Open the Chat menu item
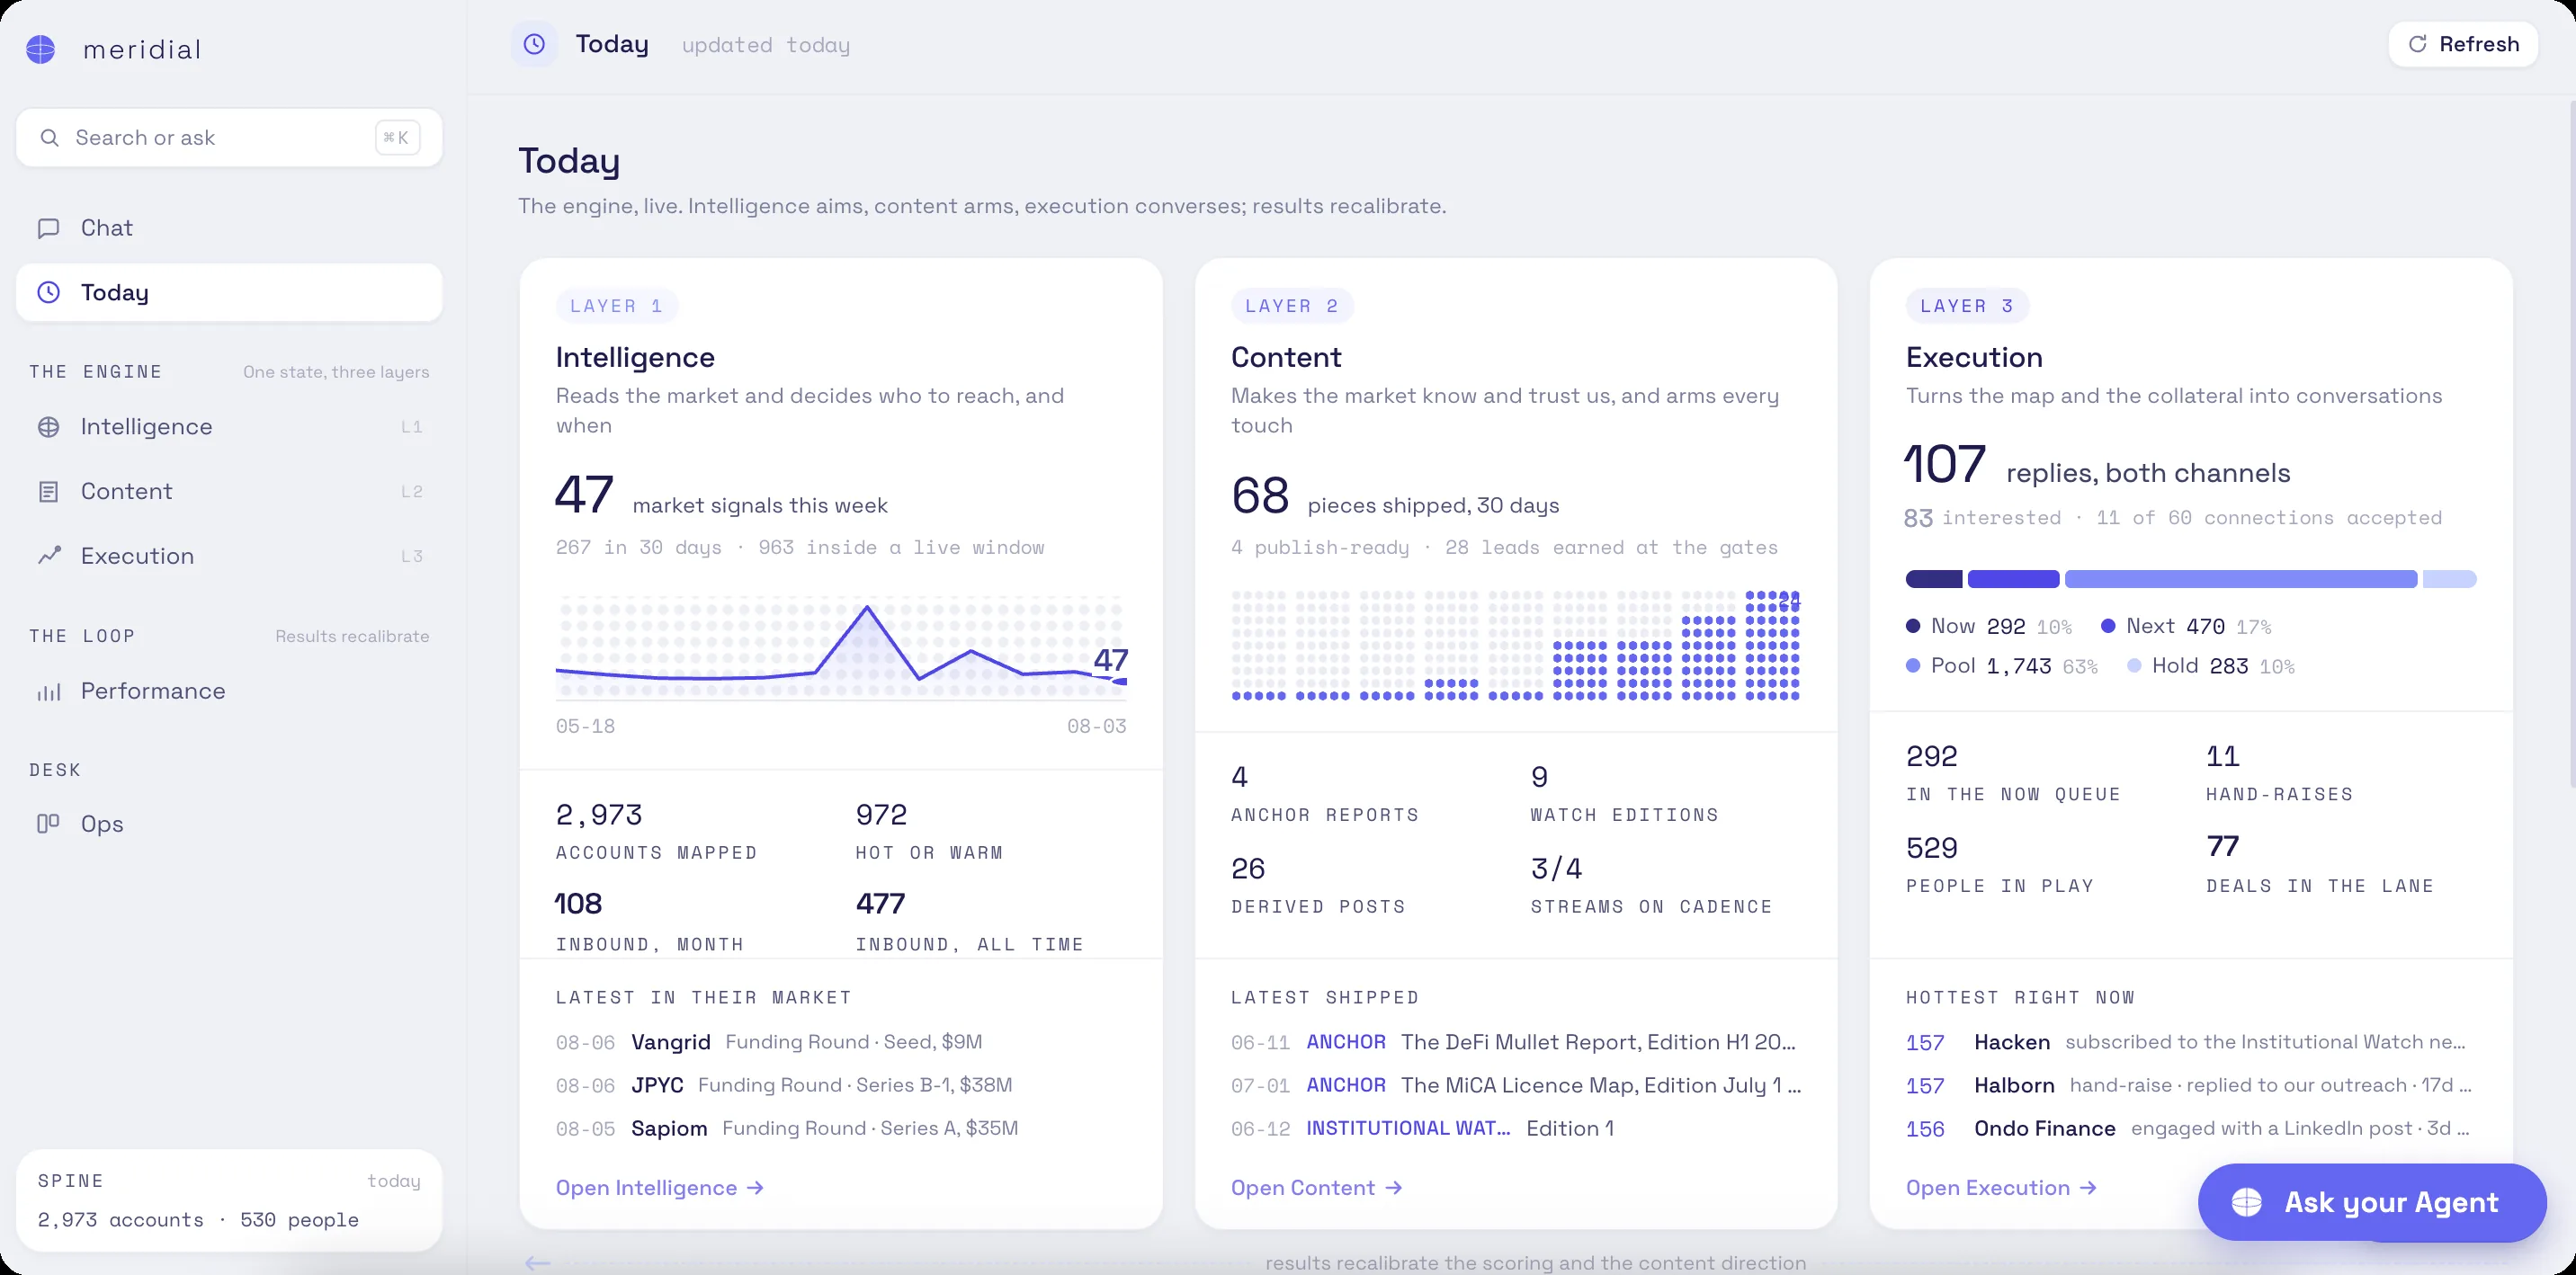Image resolution: width=2576 pixels, height=1275 pixels. tap(229, 228)
